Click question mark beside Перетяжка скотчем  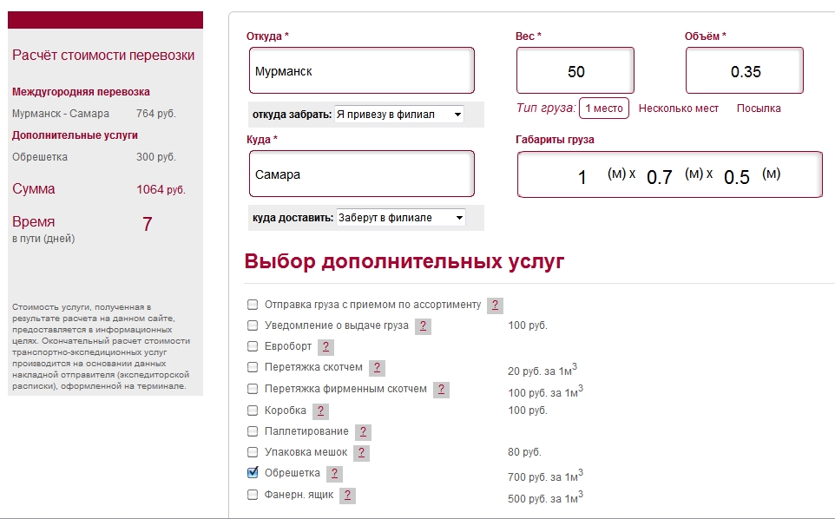point(377,368)
